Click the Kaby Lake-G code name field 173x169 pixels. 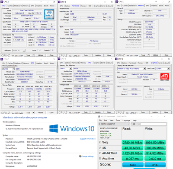20,13
